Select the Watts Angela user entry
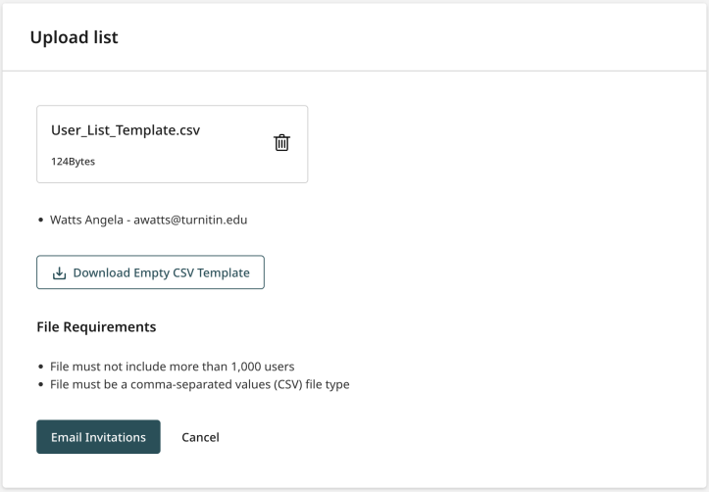 click(149, 220)
